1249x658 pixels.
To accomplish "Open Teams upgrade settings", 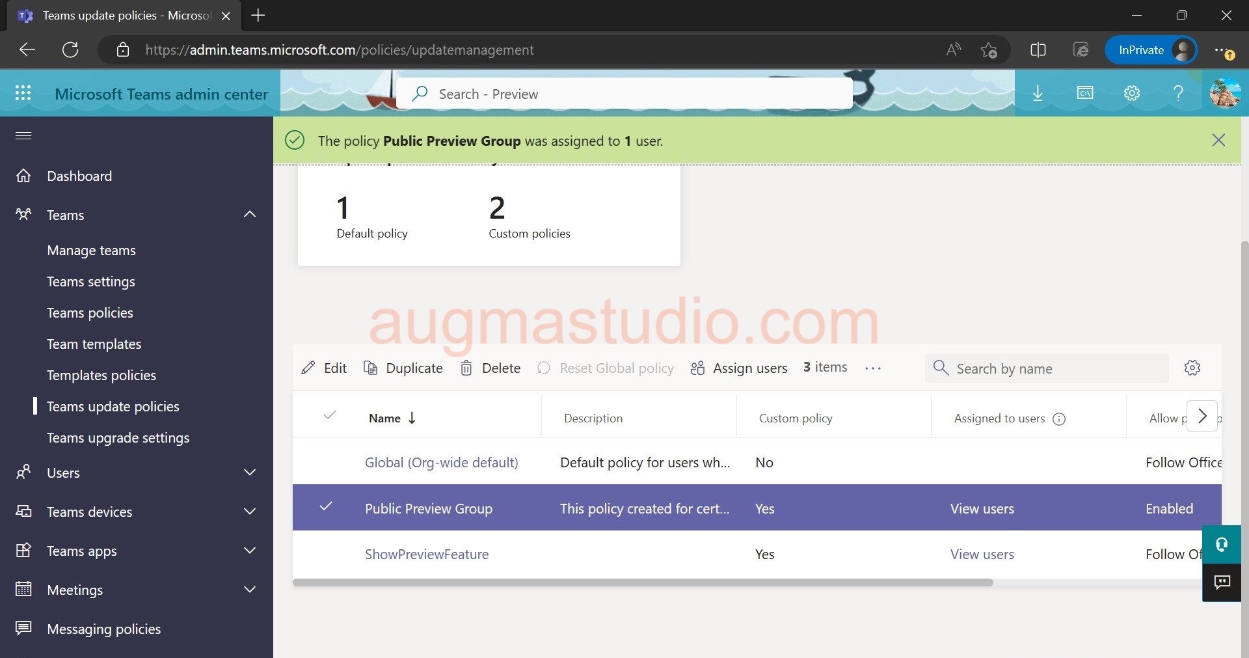I will (x=118, y=437).
